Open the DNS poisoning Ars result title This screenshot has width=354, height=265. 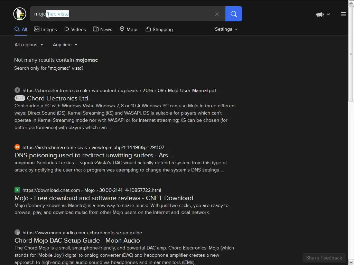click(x=94, y=155)
